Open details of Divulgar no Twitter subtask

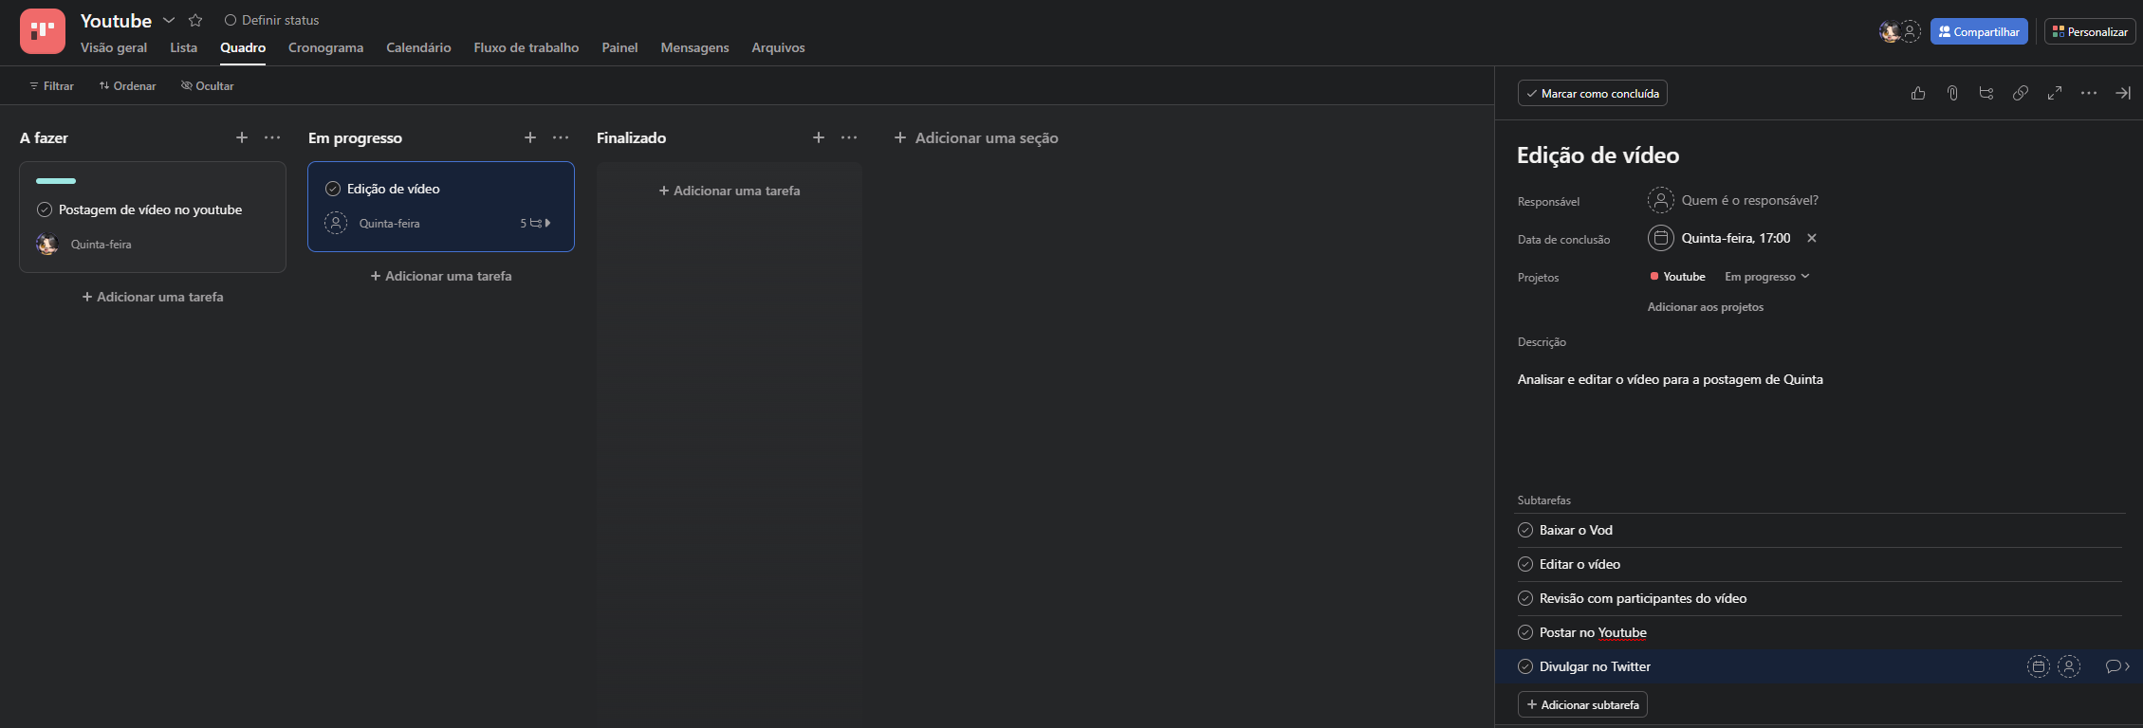[2117, 666]
